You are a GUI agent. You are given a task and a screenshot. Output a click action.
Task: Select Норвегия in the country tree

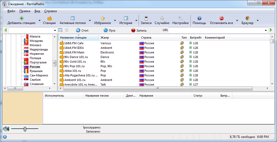(36, 54)
